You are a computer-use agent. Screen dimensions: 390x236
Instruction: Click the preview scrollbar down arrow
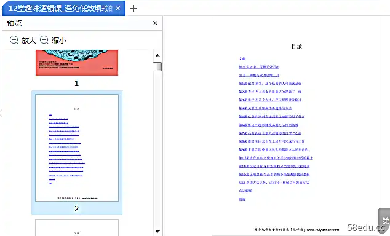click(x=157, y=231)
